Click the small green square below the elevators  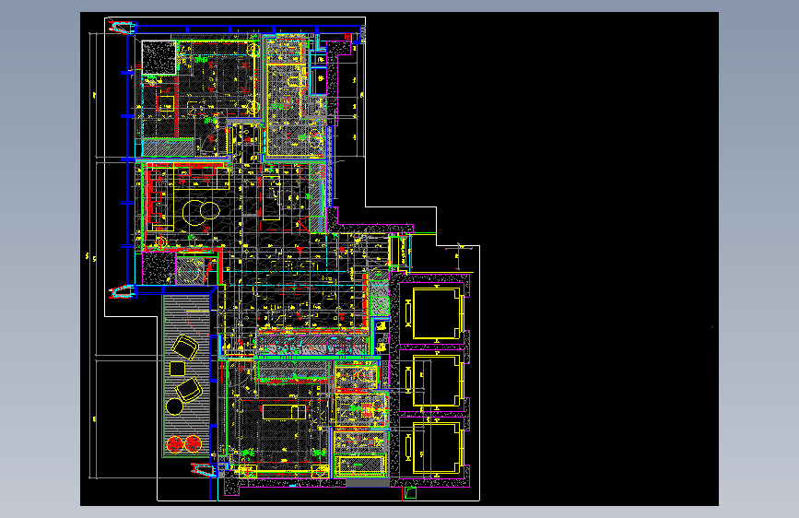[410, 492]
